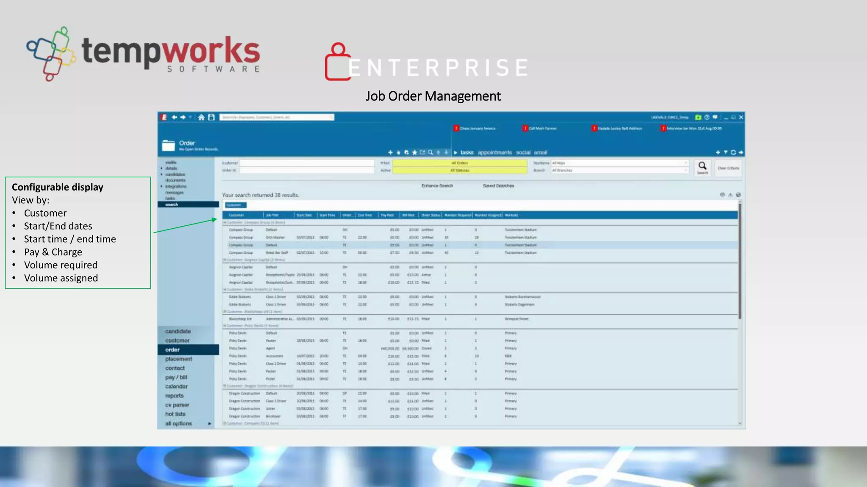Viewport: 867px width, 487px height.
Task: Switch to the email tab
Action: point(541,153)
